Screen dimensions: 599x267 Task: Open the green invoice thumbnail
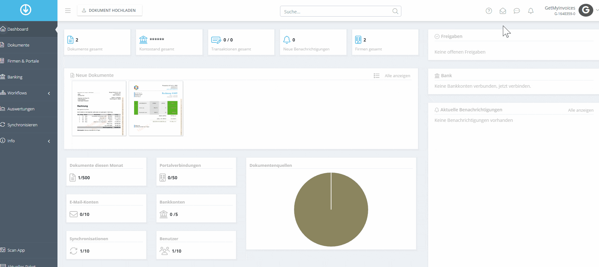(x=156, y=108)
